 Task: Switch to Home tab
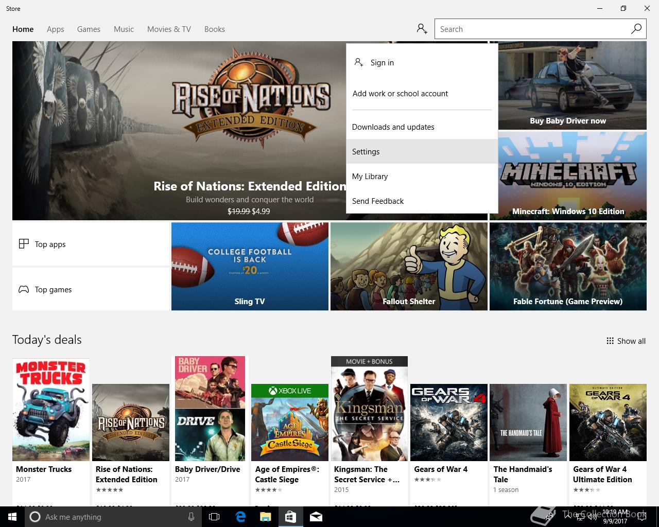pos(23,29)
